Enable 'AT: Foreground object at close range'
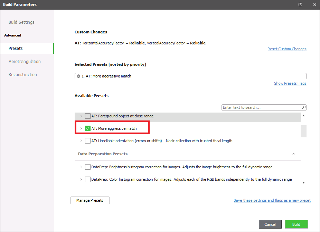320x232 pixels. click(88, 116)
